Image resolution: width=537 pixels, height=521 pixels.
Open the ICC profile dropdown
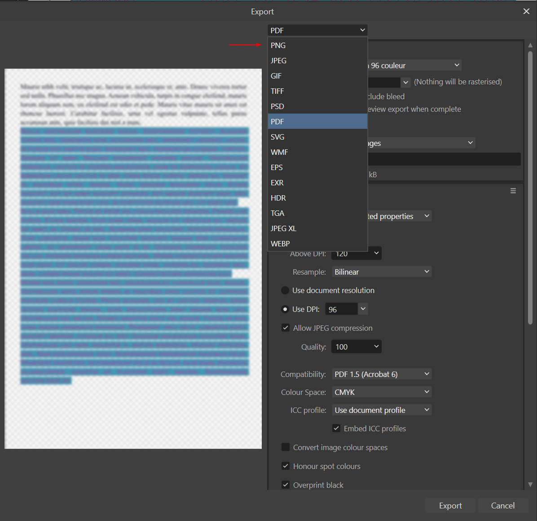tap(381, 410)
